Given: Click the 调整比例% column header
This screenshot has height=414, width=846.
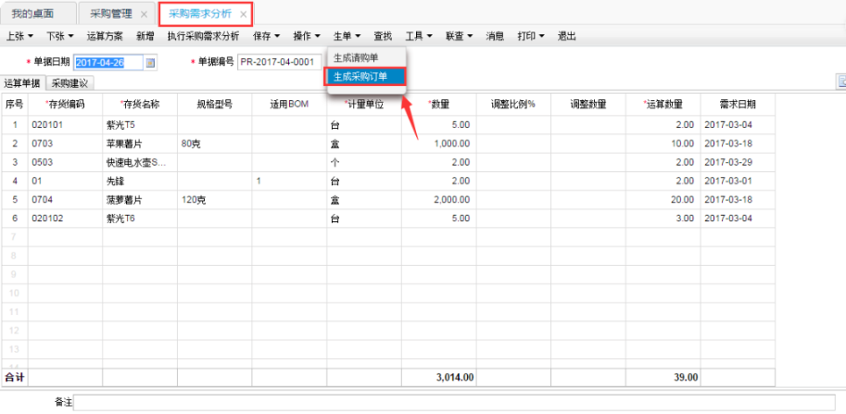Looking at the screenshot, I should 513,104.
